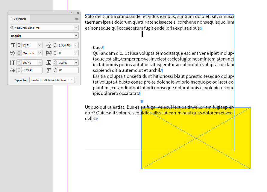The image size is (267, 192).
Task: Open the Zeichen panel flyout menu
Action: click(x=77, y=19)
